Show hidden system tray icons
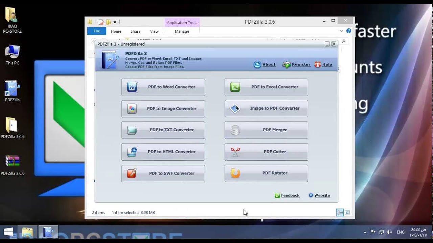Image resolution: width=433 pixels, height=243 pixels. point(365,232)
